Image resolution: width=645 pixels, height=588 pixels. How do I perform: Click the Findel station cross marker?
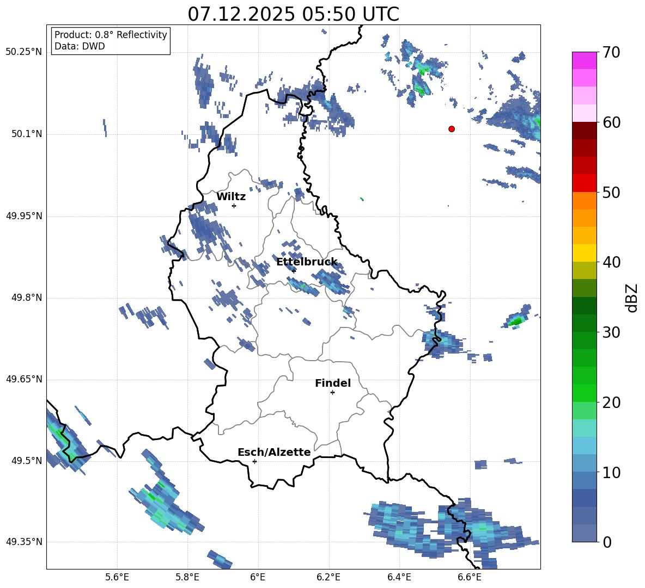tap(332, 393)
